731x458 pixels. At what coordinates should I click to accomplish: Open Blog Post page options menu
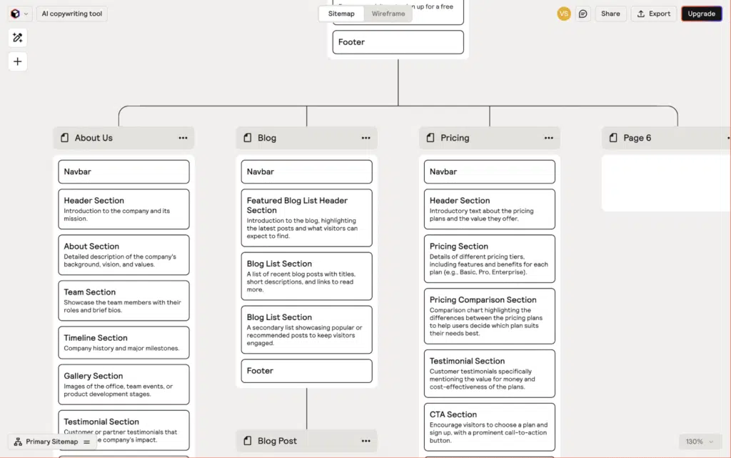(366, 442)
